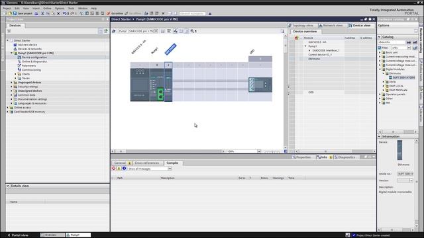Click the icon in Project tree devices toolbar right
Image resolution: width=424 pixels, height=238 pixels.
pyautogui.click(x=106, y=31)
